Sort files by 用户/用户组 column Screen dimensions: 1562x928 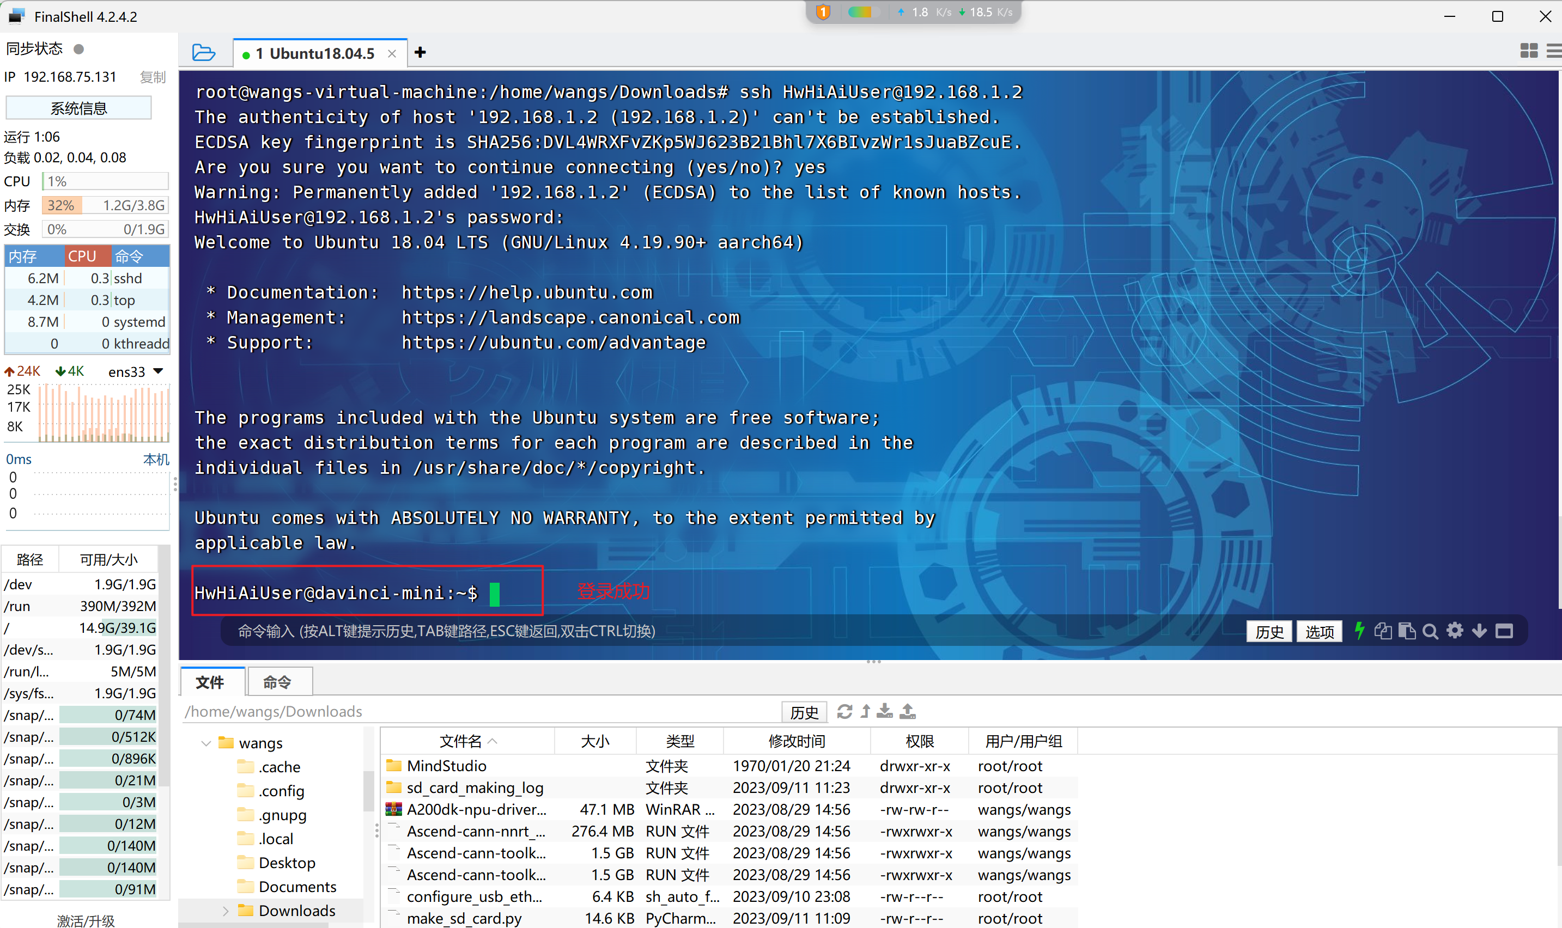[1023, 741]
